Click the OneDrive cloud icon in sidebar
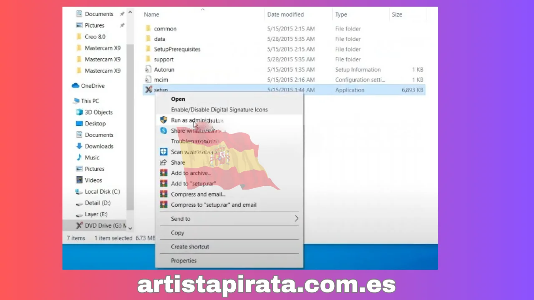This screenshot has width=534, height=300. tap(76, 86)
